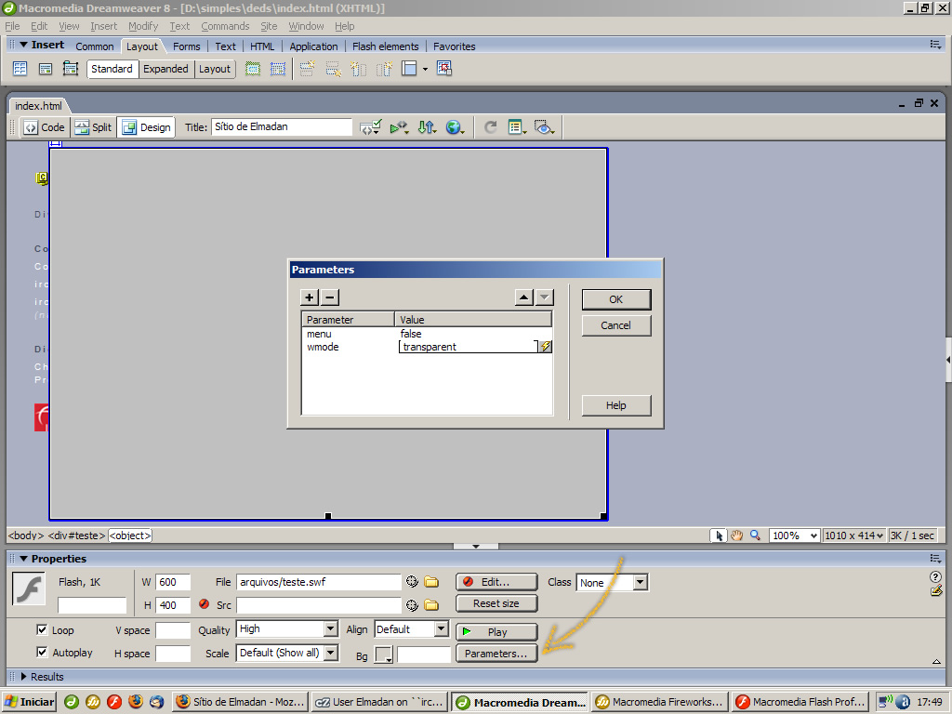
Task: Click the W width input field
Action: click(173, 582)
